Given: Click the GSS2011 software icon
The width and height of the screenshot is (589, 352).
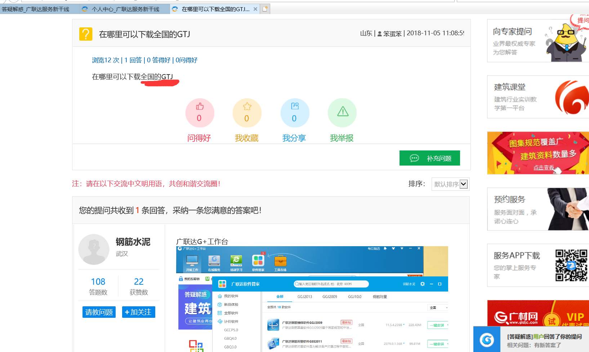Looking at the screenshot, I should tap(273, 344).
